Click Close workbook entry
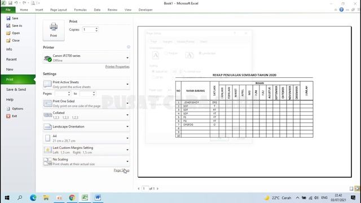 tap(13, 40)
